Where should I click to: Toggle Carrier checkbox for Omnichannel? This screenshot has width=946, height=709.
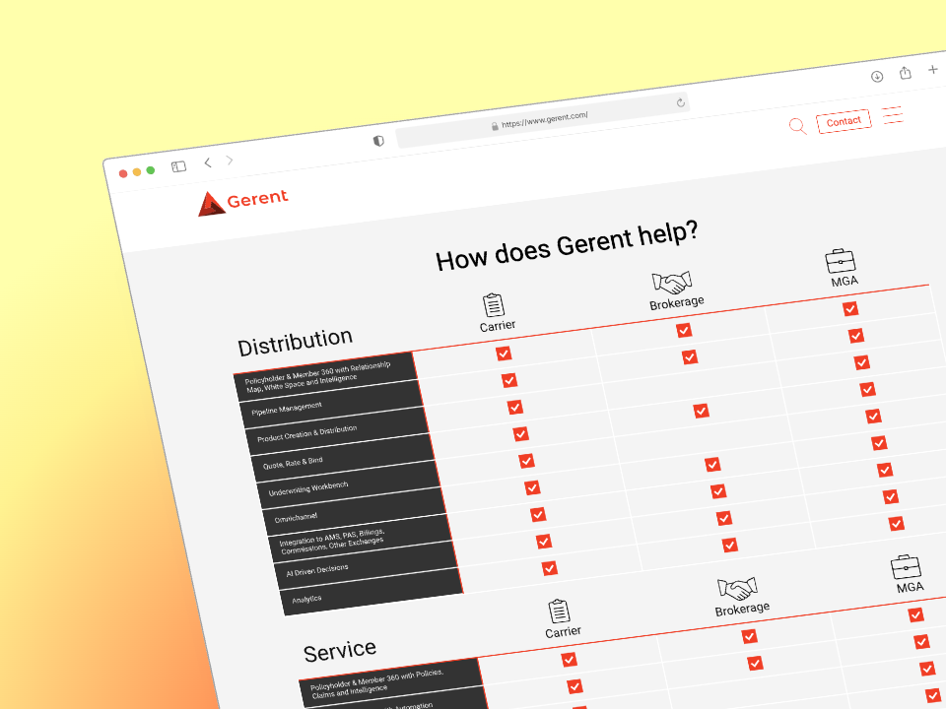point(532,487)
